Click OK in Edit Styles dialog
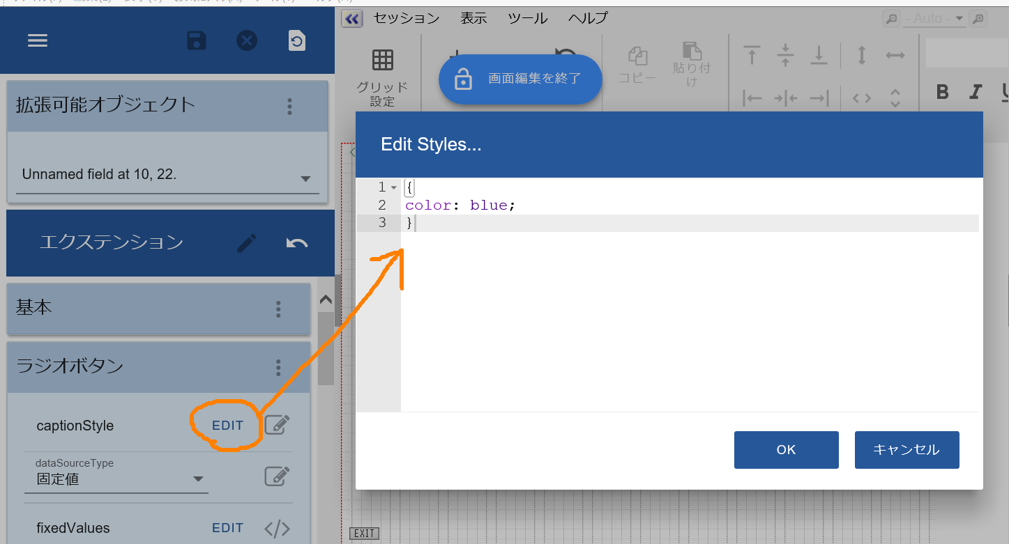This screenshot has width=1009, height=544. pyautogui.click(x=786, y=450)
